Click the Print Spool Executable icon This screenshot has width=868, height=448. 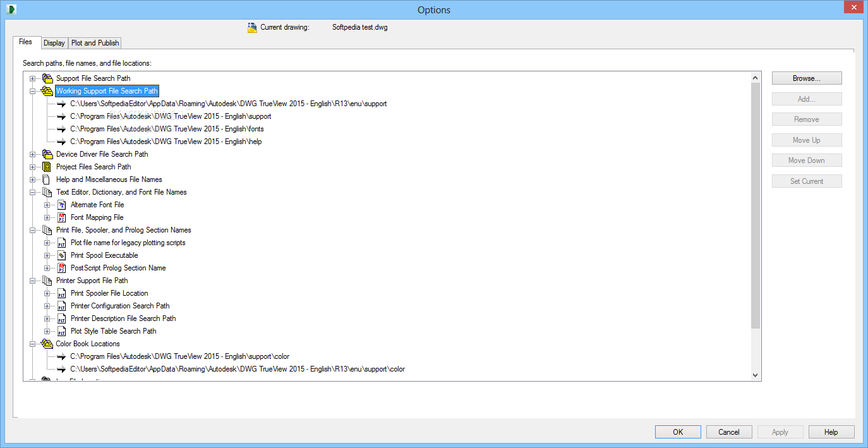61,255
